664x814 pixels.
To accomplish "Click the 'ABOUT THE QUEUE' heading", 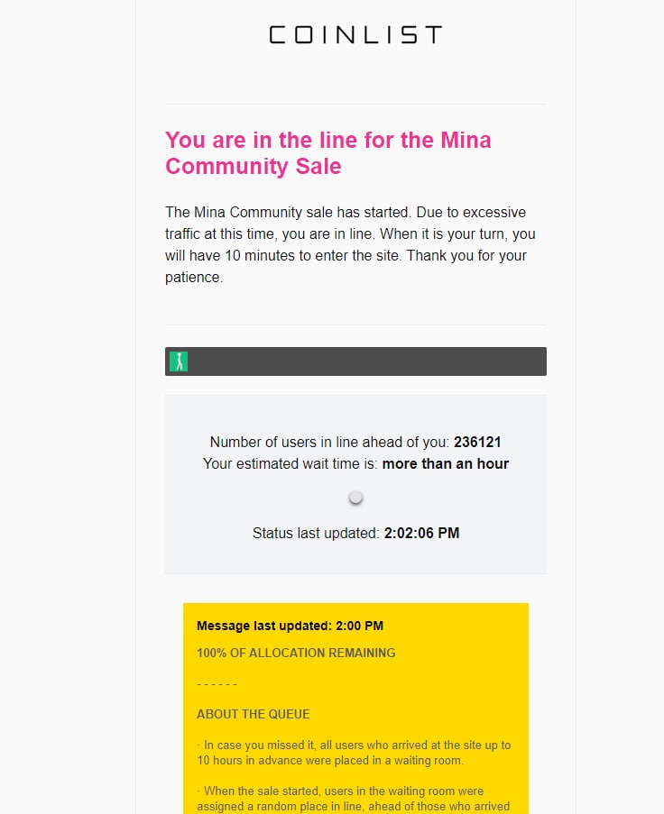I will [x=253, y=714].
